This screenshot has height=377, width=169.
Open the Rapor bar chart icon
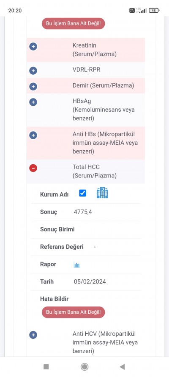pos(76,265)
